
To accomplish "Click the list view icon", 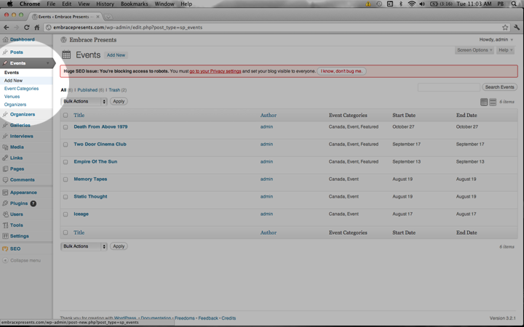I will point(484,102).
